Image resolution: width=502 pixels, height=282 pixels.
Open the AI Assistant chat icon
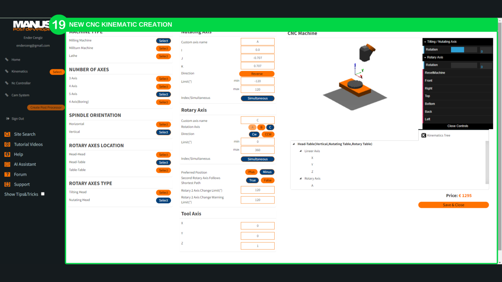(x=7, y=164)
